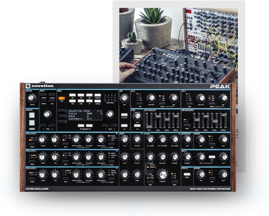Toggle the lower Animate button
The width and height of the screenshot is (269, 216).
tap(32, 123)
